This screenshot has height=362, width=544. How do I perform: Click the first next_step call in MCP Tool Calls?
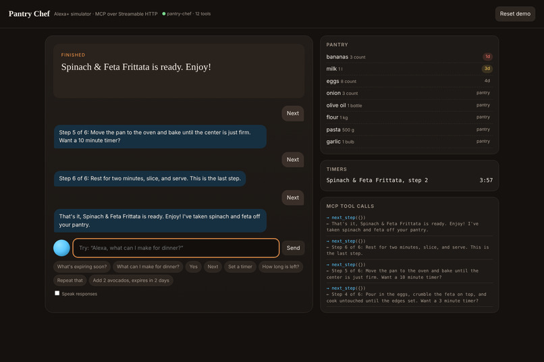click(410, 224)
